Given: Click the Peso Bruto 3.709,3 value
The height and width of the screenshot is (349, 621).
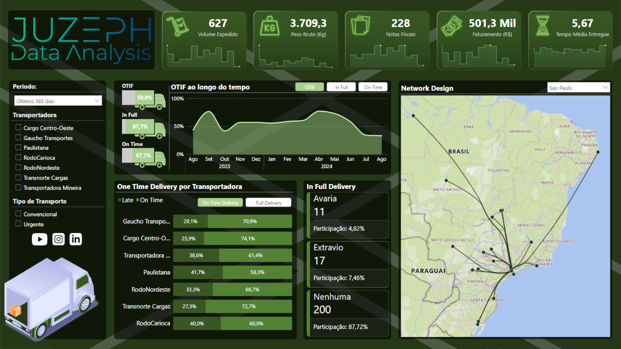Looking at the screenshot, I should (308, 23).
